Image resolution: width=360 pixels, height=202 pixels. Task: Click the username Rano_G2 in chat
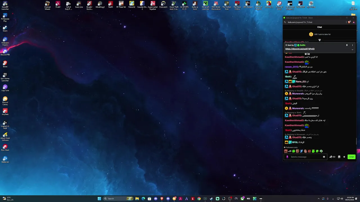301,82
